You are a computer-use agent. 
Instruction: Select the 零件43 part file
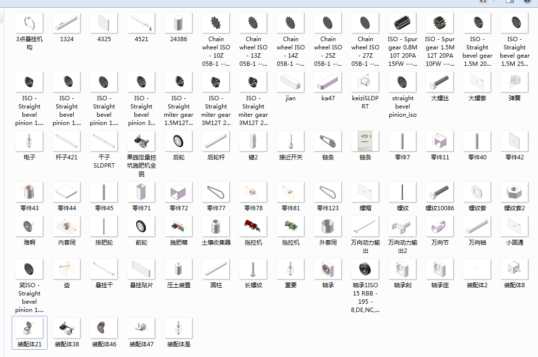(29, 192)
